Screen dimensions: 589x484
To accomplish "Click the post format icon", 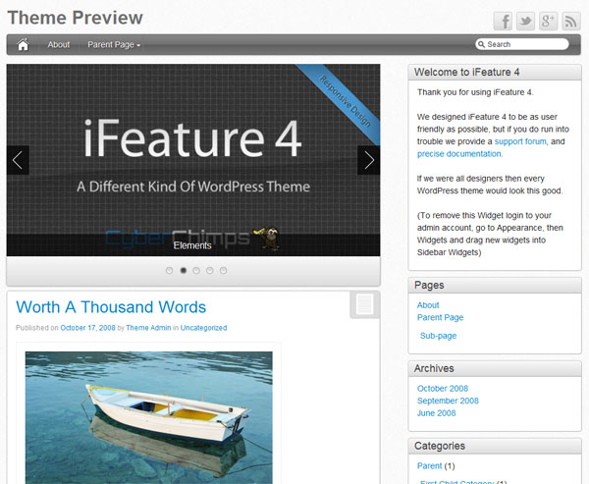I will click(x=365, y=304).
